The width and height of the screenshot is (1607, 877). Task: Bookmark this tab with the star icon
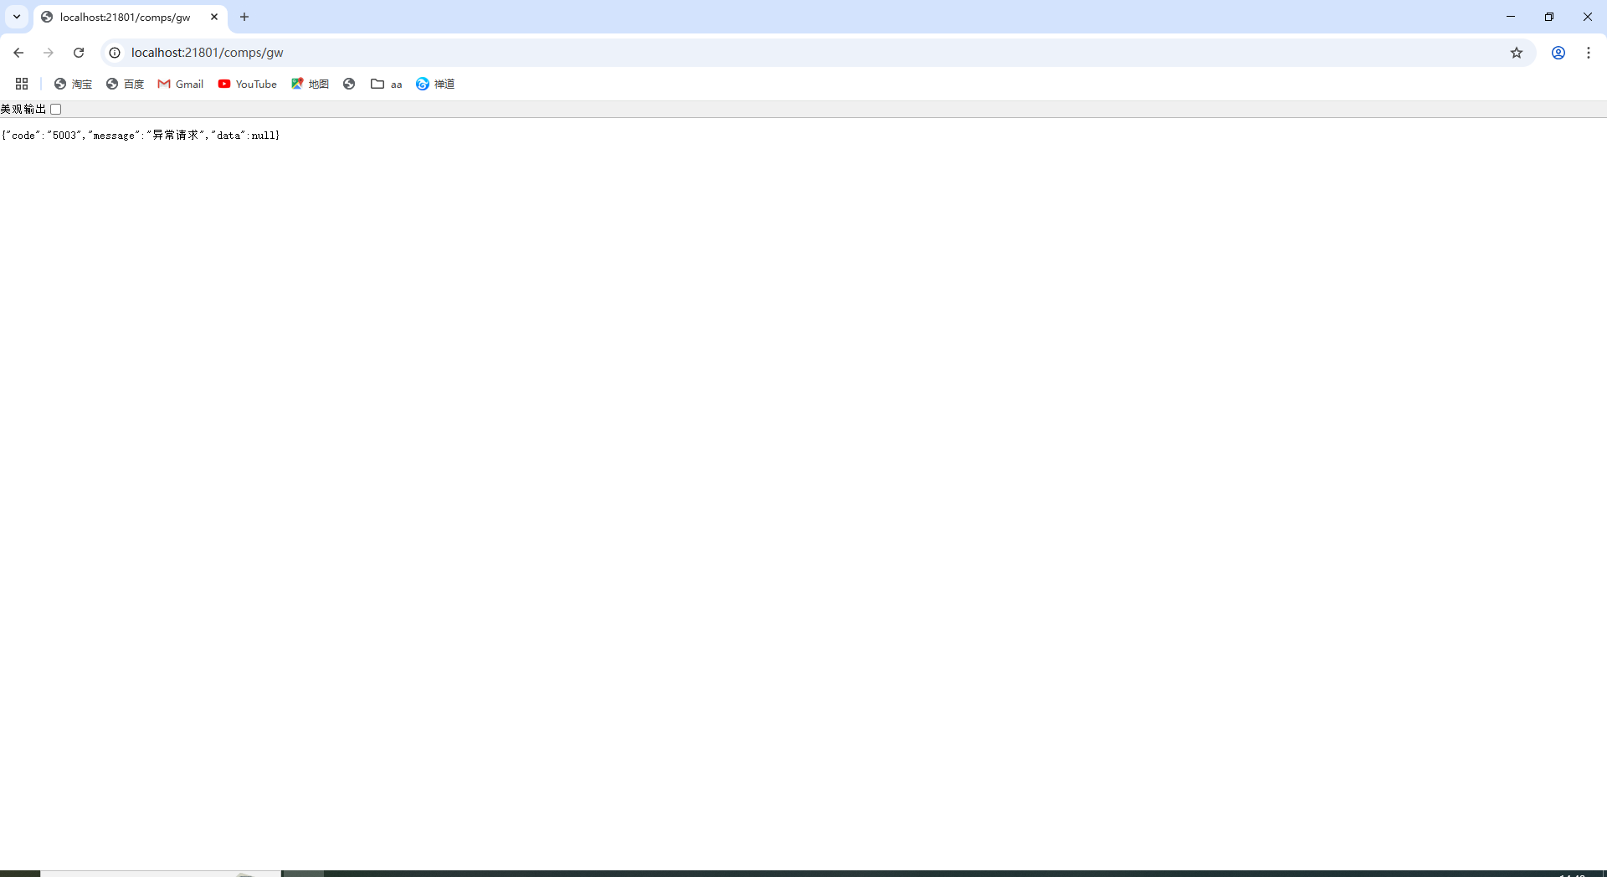point(1517,53)
